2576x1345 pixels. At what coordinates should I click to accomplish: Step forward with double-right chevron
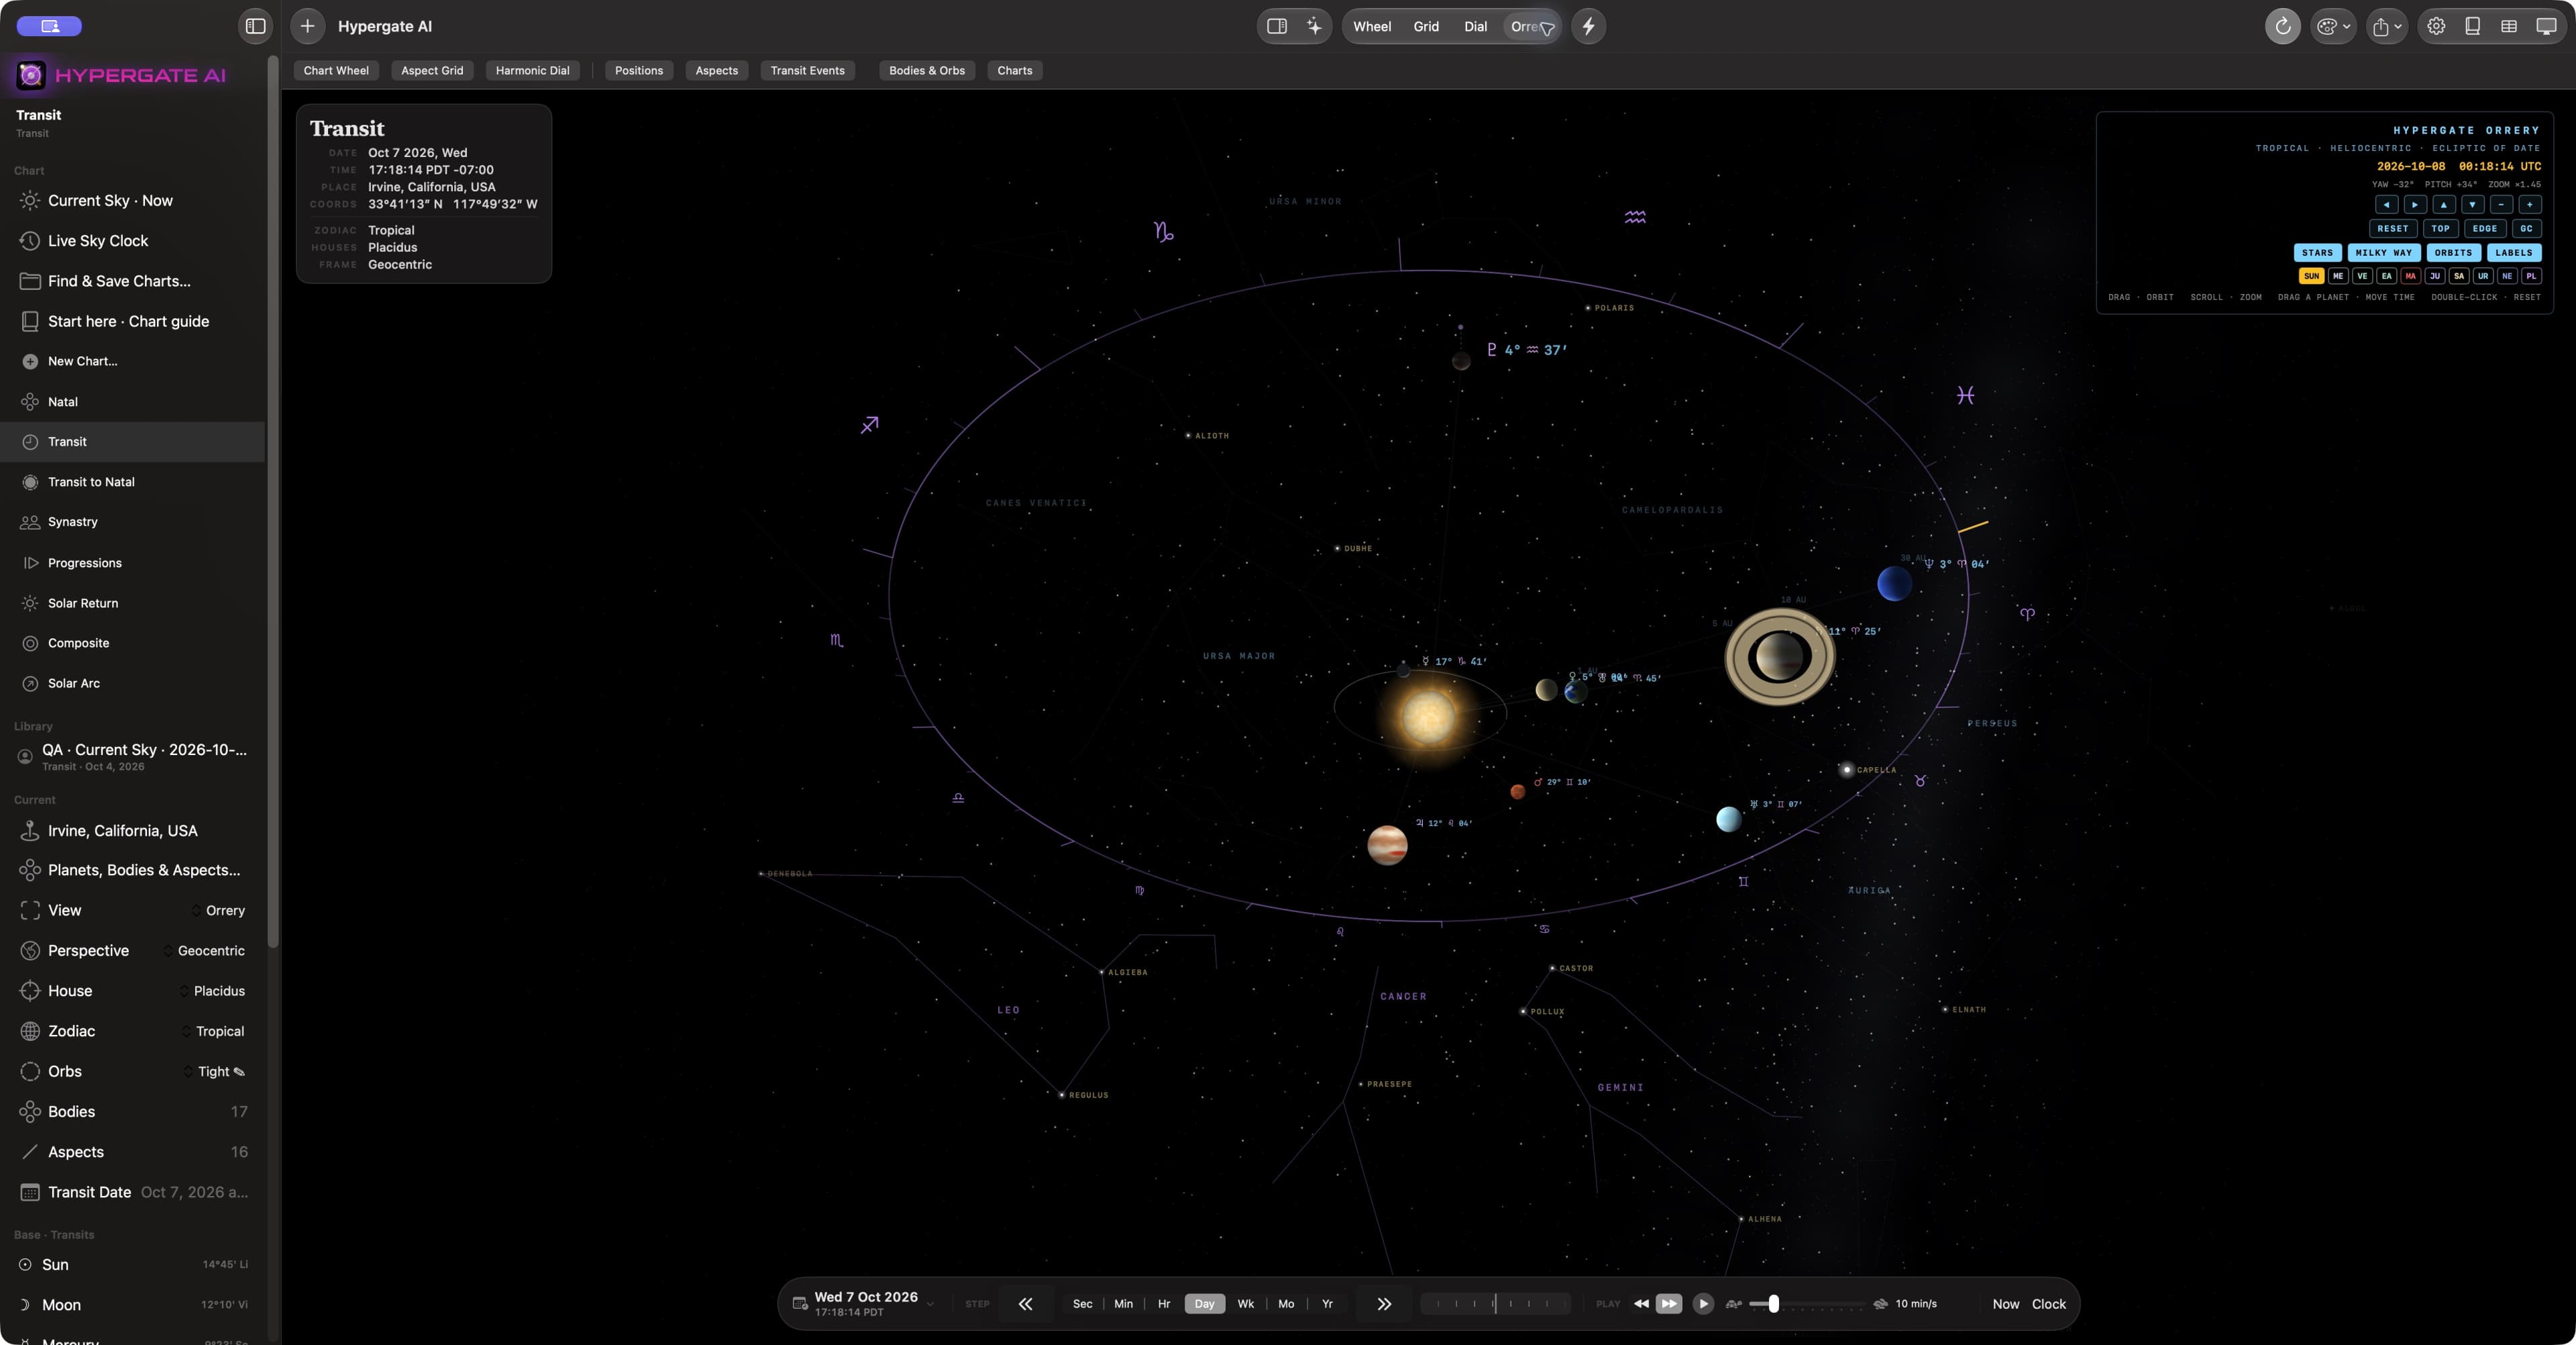pos(1384,1304)
